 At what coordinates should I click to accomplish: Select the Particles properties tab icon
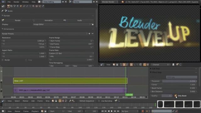[40, 6]
